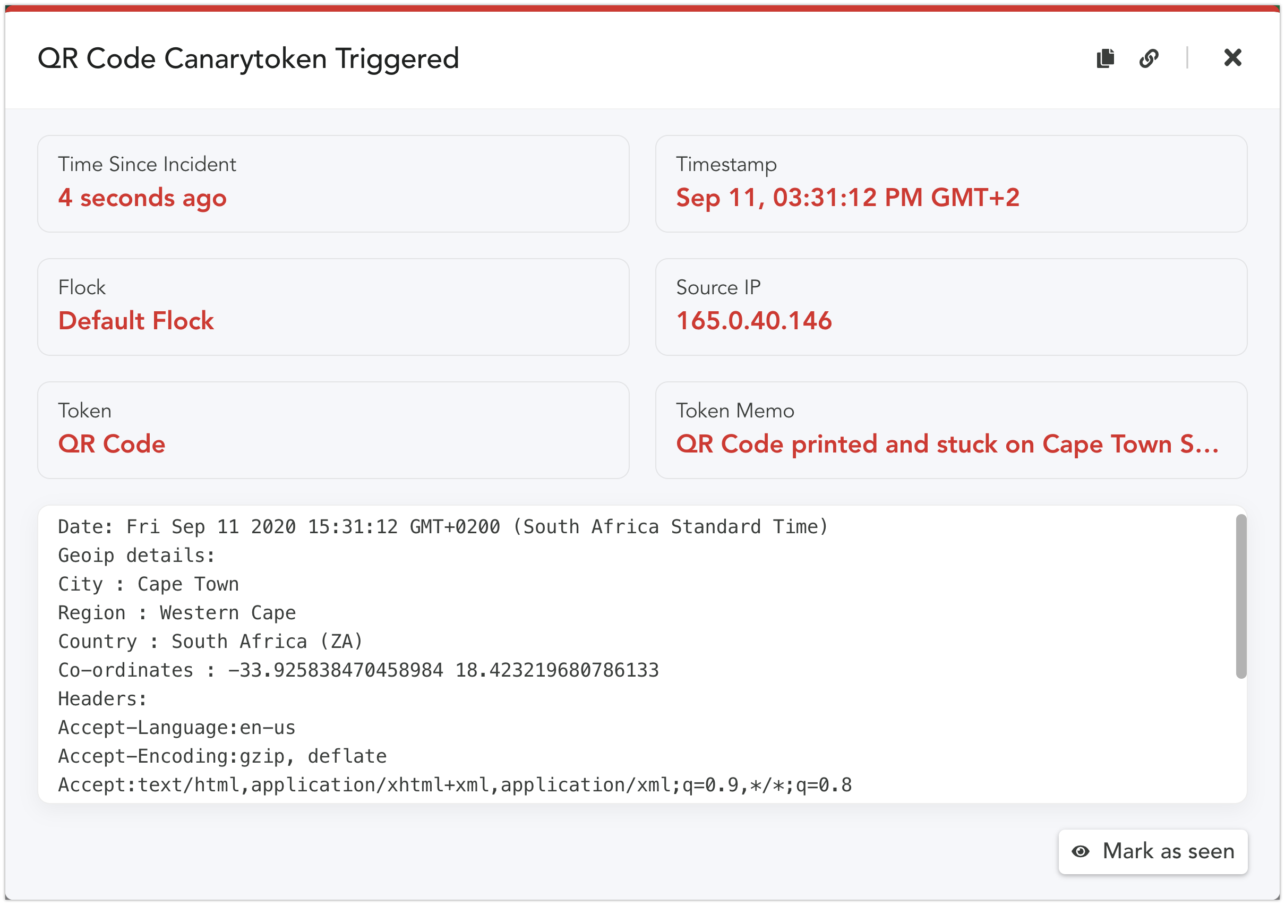Click the Accept-Language header line
1285x905 pixels.
(177, 728)
